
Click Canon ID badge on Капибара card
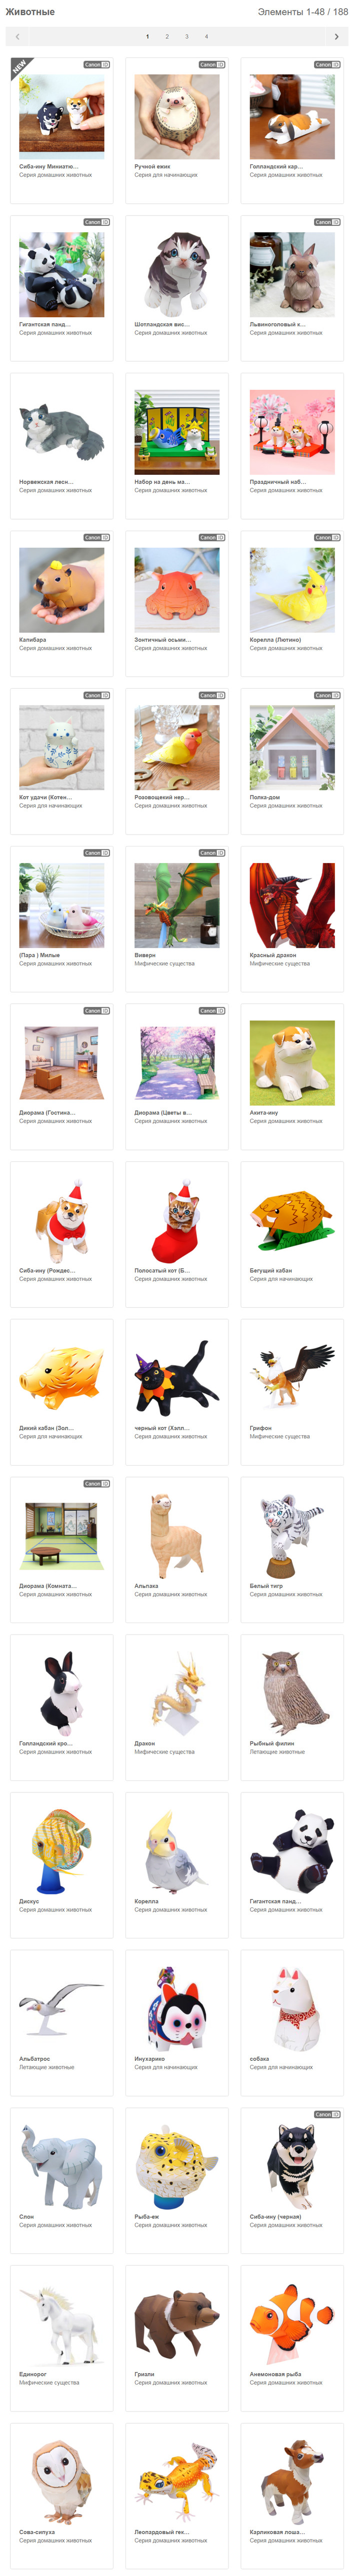(97, 537)
